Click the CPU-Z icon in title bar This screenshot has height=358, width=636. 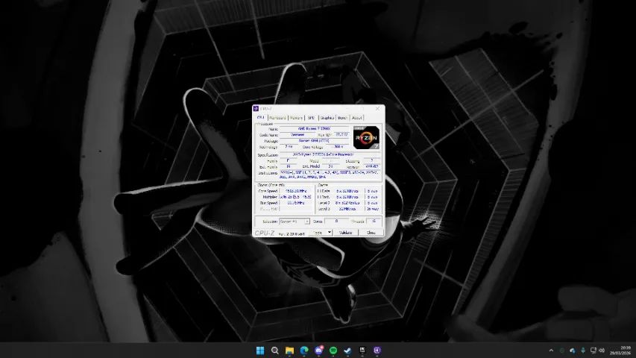256,108
